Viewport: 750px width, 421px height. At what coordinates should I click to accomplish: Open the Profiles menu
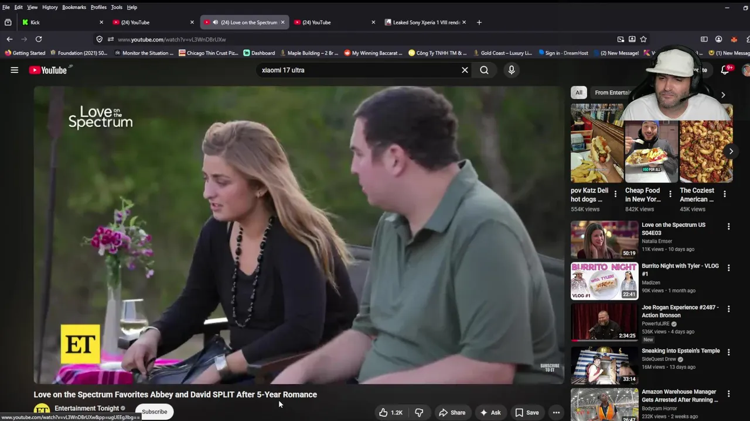(98, 7)
